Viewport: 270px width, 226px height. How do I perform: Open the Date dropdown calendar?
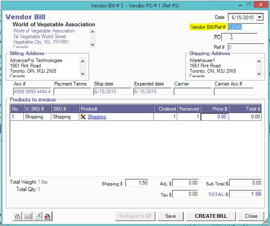point(260,17)
